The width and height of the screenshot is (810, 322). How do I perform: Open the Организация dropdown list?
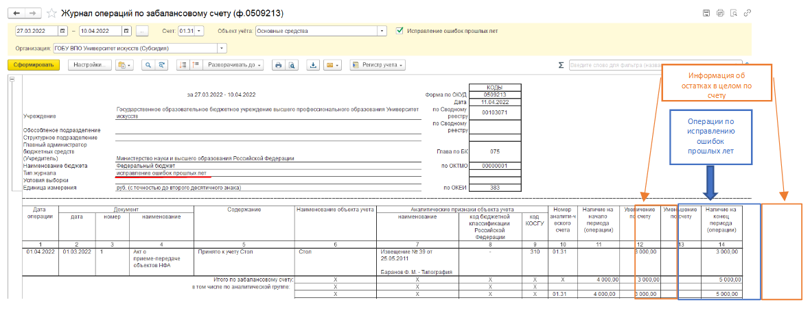pos(222,49)
